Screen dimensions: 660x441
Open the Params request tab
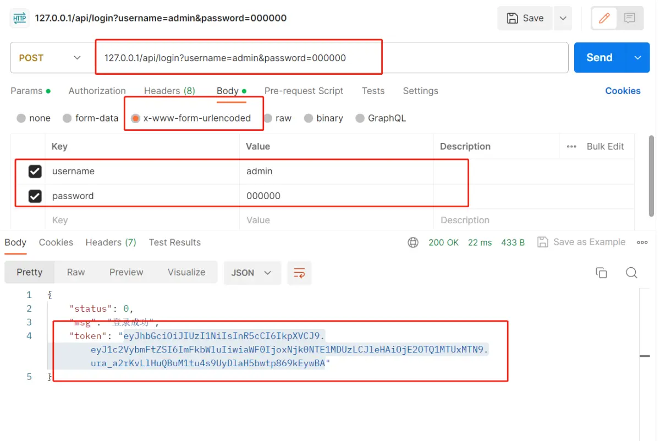click(x=30, y=91)
